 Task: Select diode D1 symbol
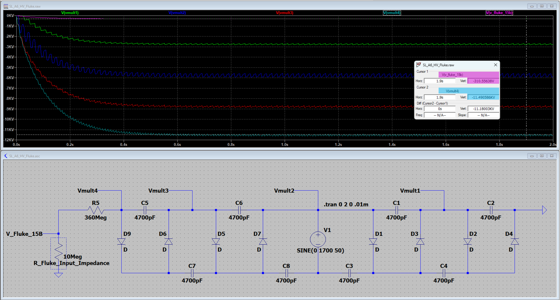pos(373,241)
